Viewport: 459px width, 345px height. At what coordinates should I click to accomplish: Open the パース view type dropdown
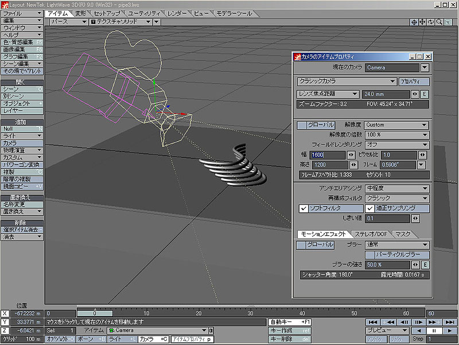click(x=67, y=22)
